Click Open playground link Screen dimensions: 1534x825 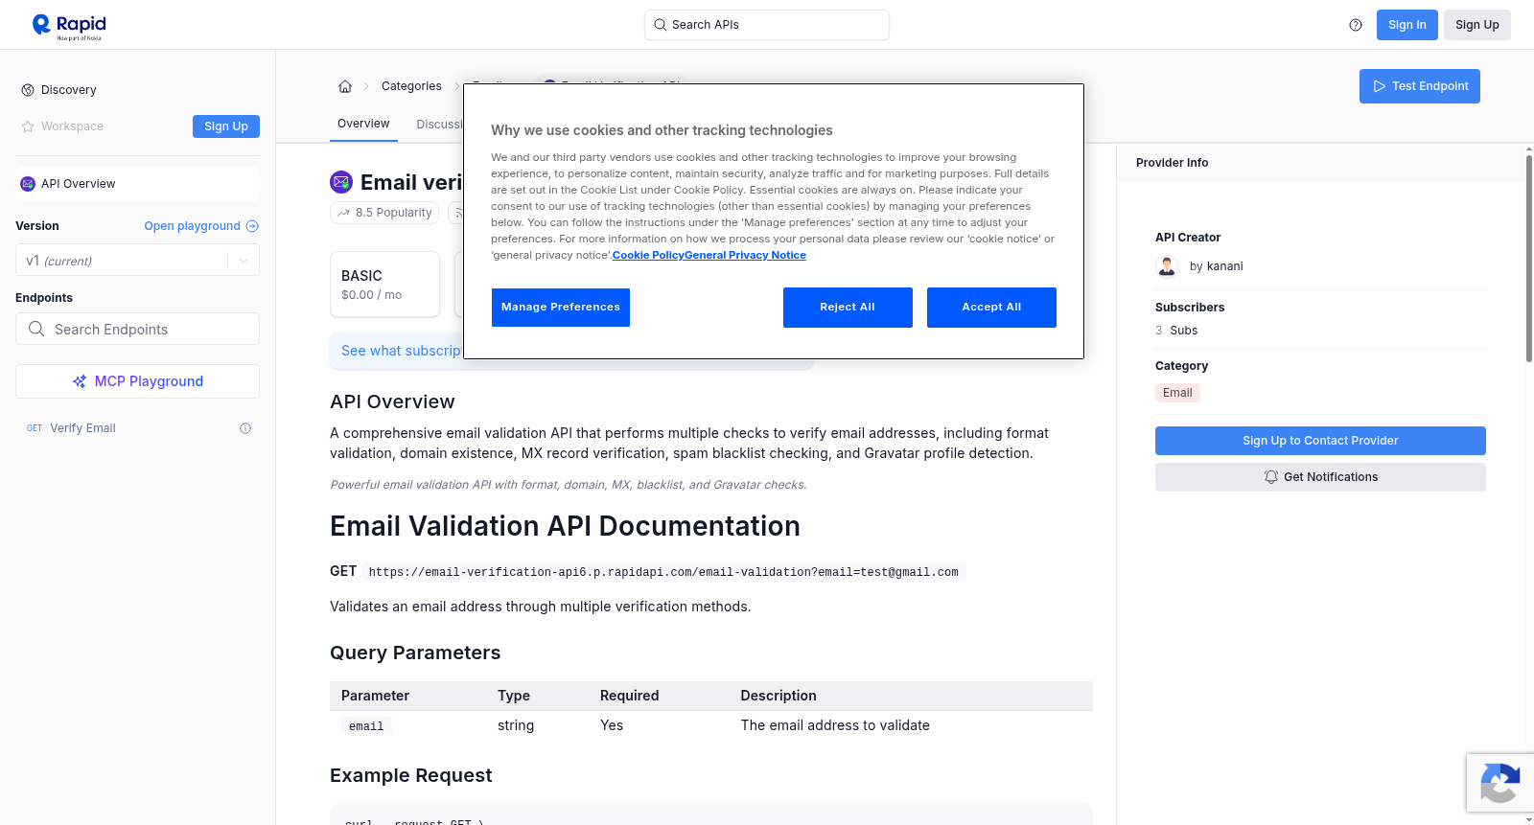pyautogui.click(x=192, y=226)
